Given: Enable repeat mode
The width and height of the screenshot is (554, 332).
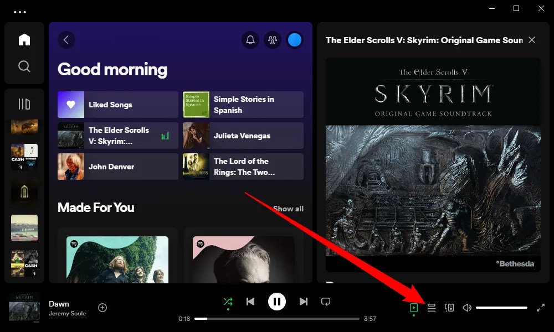Looking at the screenshot, I should pos(326,302).
